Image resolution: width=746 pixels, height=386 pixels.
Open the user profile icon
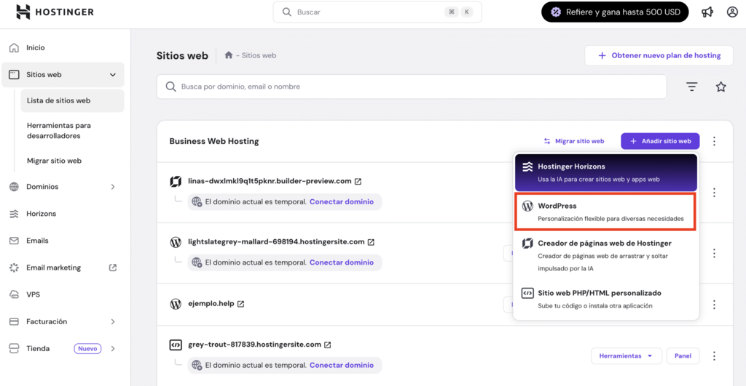pos(732,12)
